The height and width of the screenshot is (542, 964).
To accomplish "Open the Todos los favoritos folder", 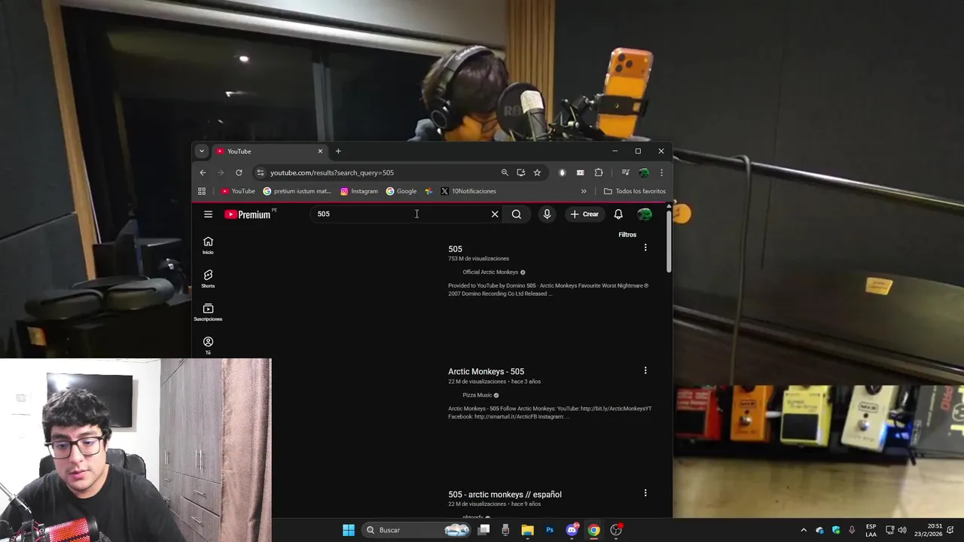I will 635,191.
